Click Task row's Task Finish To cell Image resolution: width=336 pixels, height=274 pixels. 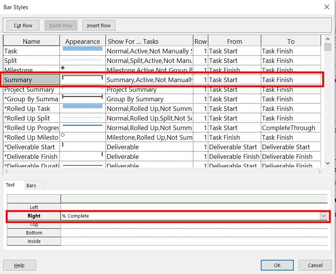click(291, 51)
